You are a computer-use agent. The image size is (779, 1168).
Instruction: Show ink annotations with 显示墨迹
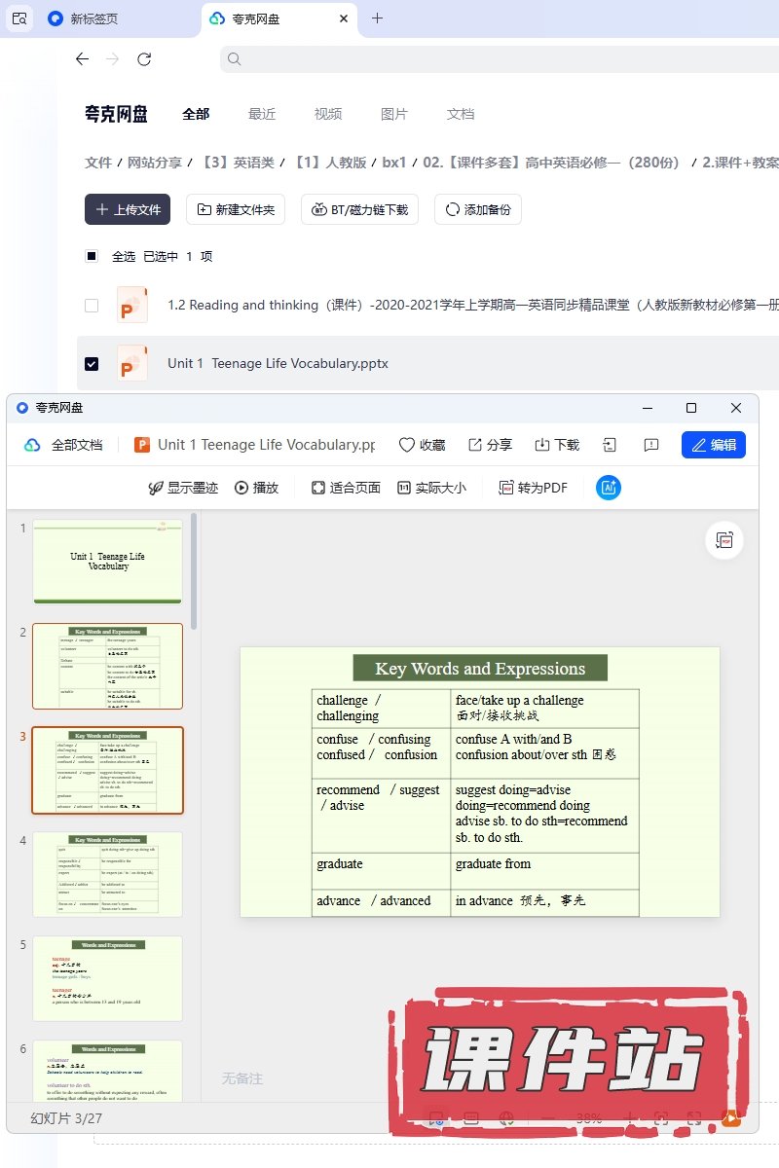tap(183, 488)
